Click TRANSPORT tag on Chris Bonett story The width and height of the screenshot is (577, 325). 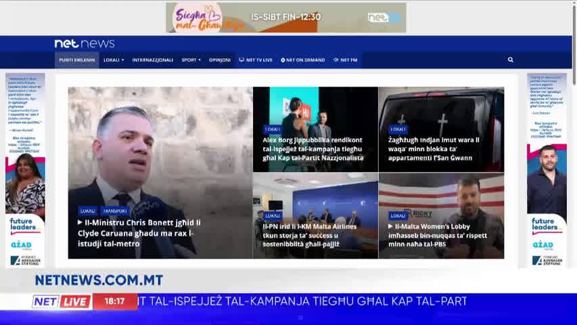pos(115,211)
